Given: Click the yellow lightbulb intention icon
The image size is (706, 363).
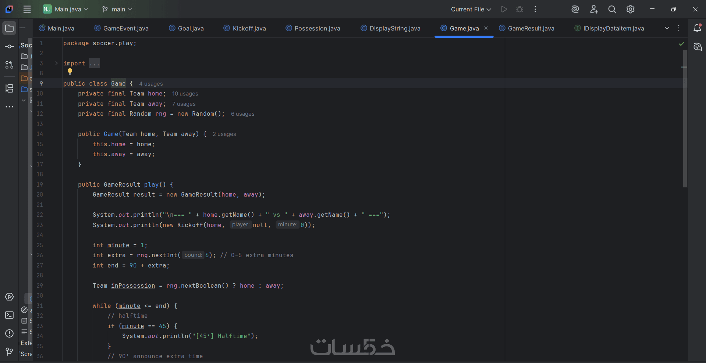Looking at the screenshot, I should pos(70,72).
